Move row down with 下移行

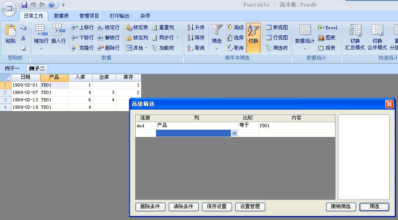(x=83, y=37)
